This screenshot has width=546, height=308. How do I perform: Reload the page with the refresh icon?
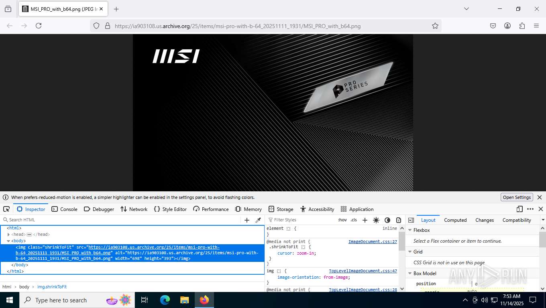coord(39,26)
